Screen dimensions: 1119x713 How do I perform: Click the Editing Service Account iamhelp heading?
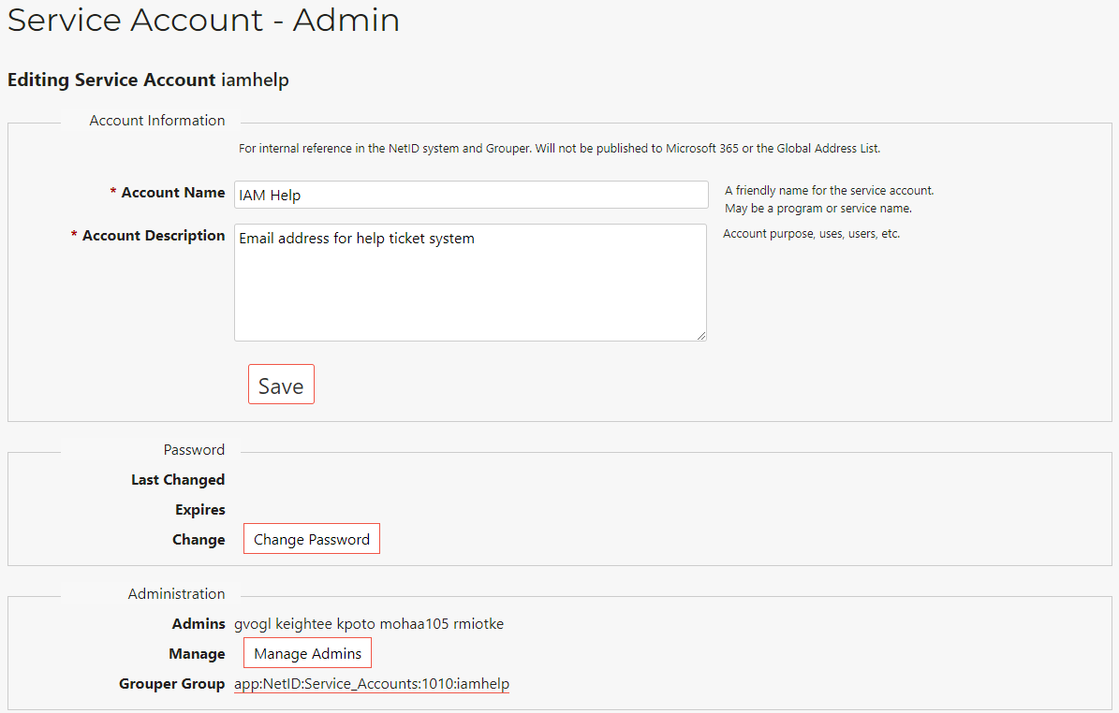148,80
